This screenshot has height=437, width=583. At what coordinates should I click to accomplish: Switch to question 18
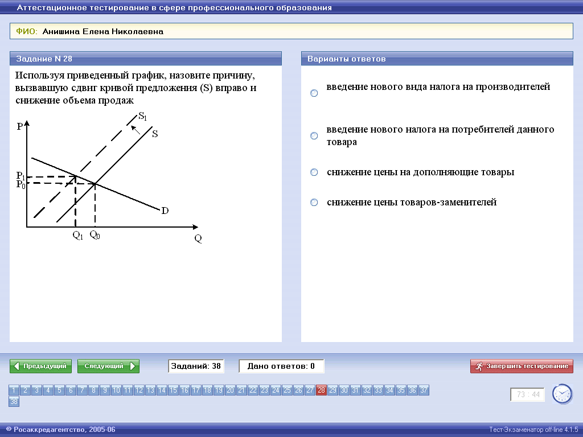[x=207, y=390]
